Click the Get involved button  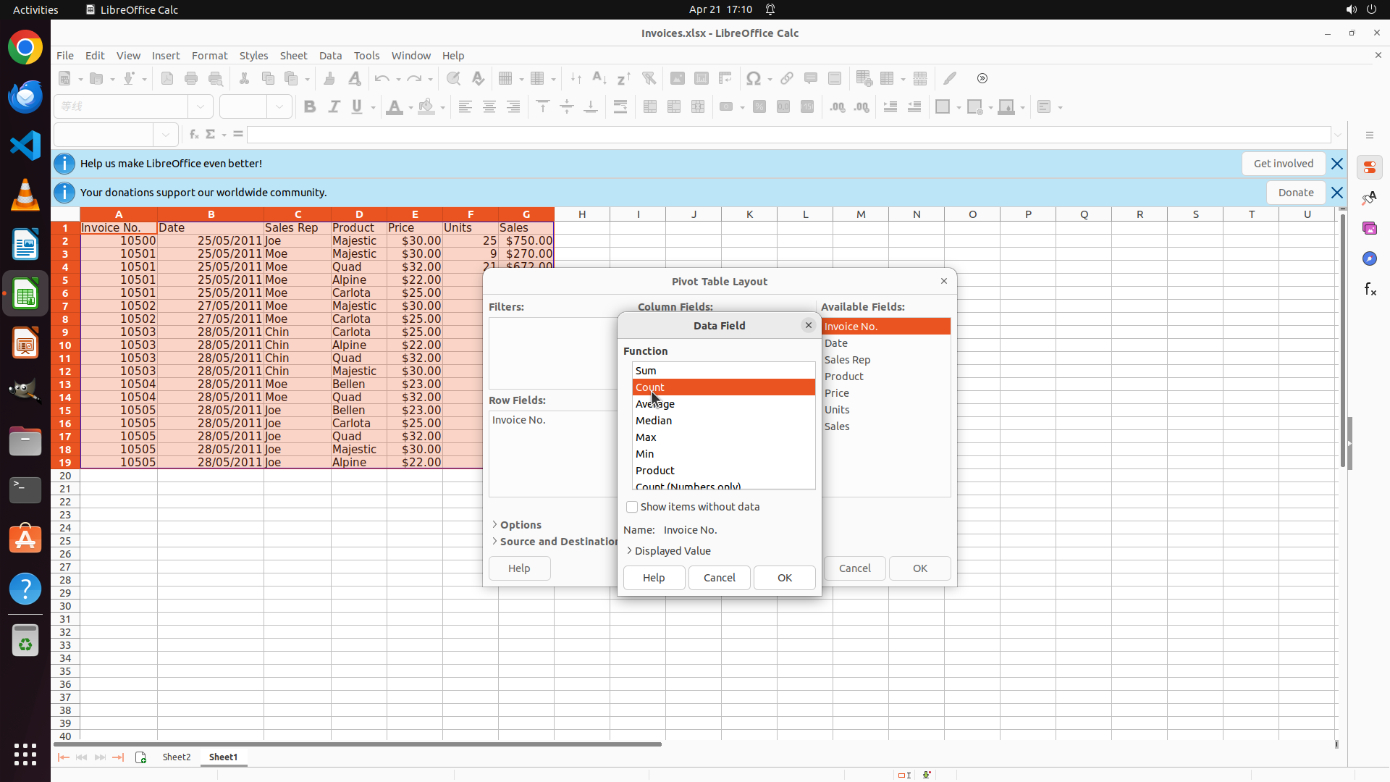(1283, 164)
